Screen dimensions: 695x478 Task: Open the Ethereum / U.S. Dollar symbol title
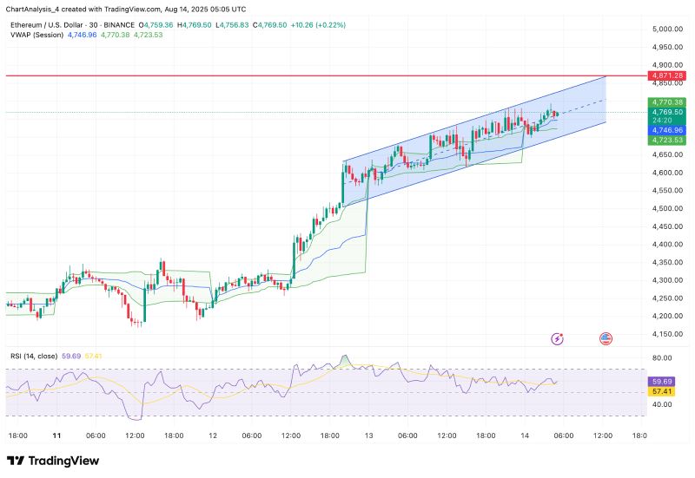[54, 24]
